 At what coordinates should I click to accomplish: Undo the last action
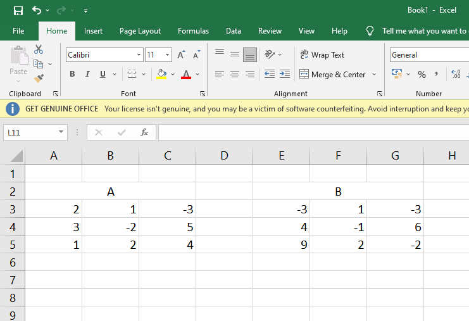click(37, 11)
